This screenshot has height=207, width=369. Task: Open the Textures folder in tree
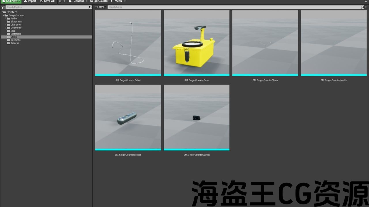coord(15,40)
